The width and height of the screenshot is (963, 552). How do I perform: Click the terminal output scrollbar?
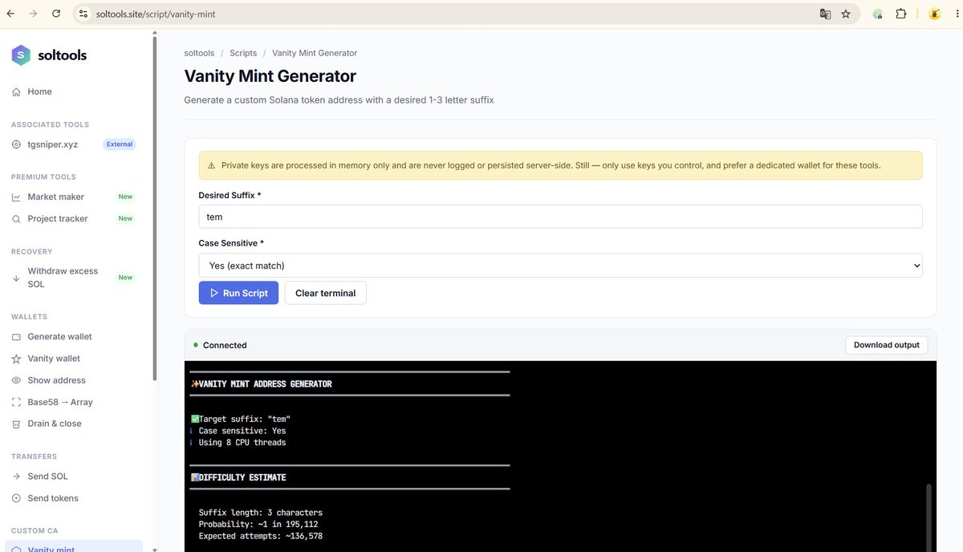tap(930, 517)
